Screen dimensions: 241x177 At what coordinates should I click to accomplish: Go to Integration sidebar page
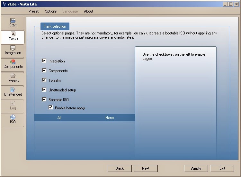13,51
